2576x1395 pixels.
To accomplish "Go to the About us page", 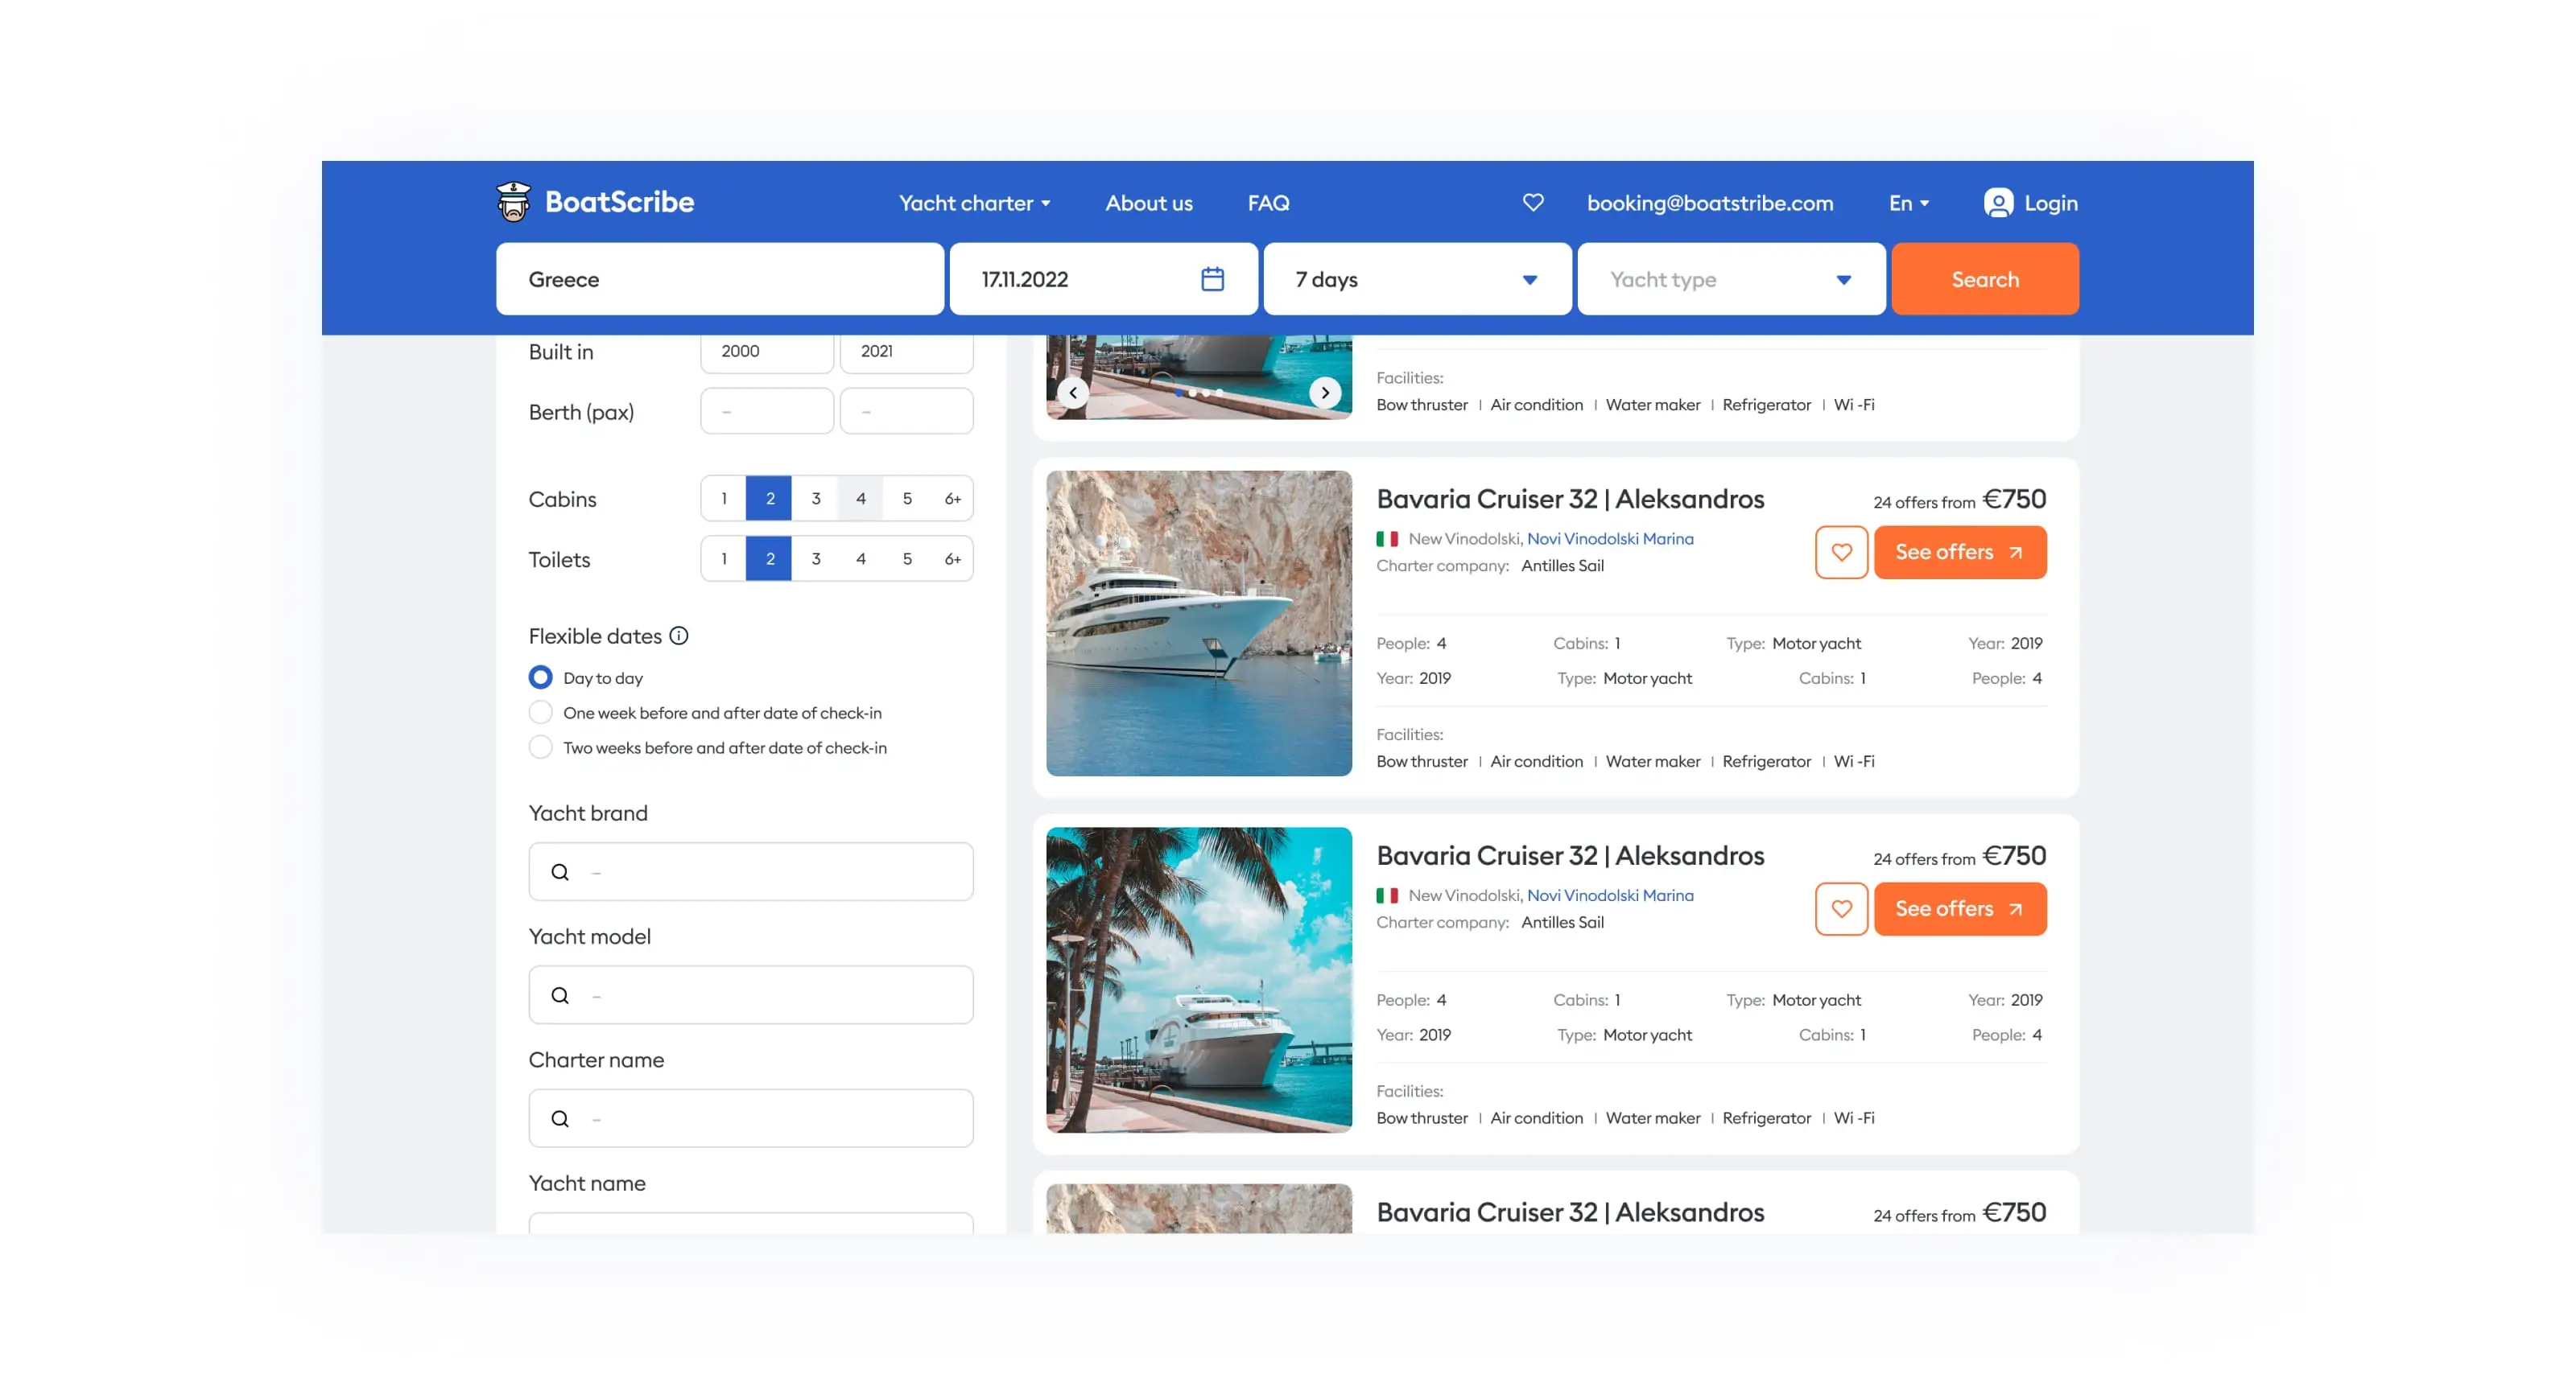I will 1148,203.
